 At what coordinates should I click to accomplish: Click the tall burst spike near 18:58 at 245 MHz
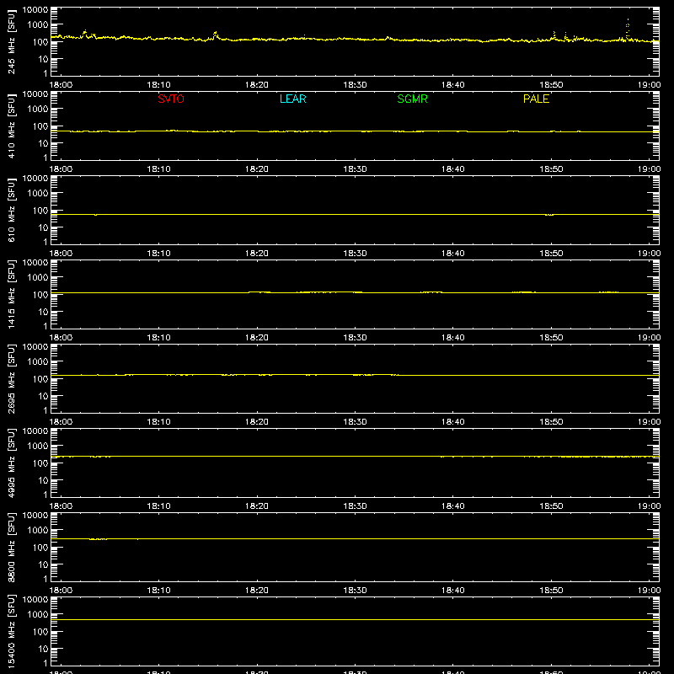tap(628, 29)
